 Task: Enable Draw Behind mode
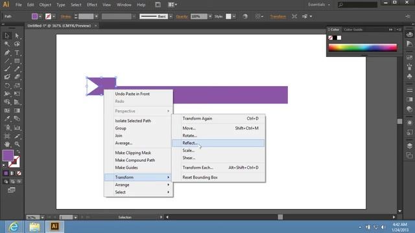point(12,181)
